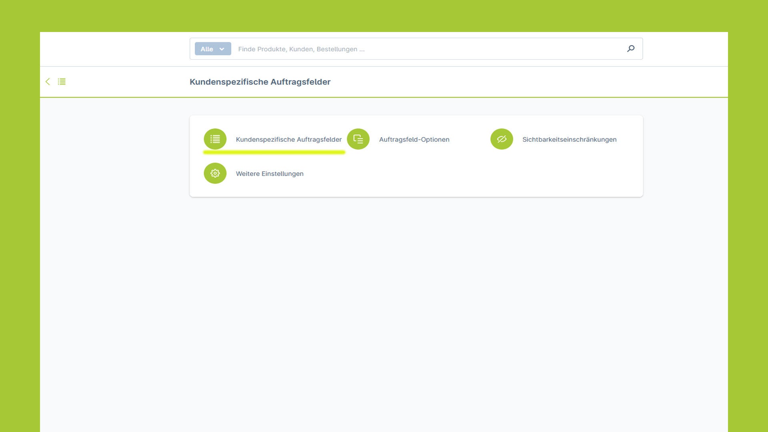Select the Weitere Einstellungen label

pos(270,174)
